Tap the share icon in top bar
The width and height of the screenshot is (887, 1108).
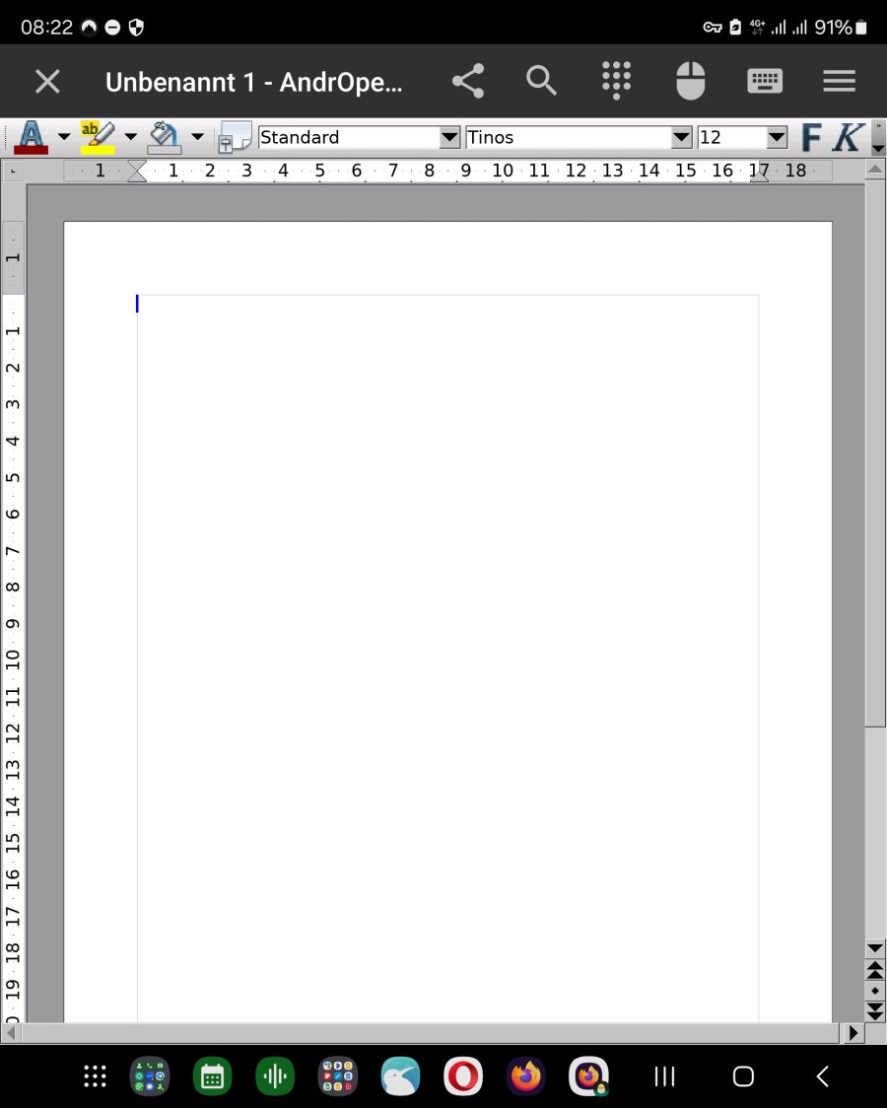click(468, 81)
